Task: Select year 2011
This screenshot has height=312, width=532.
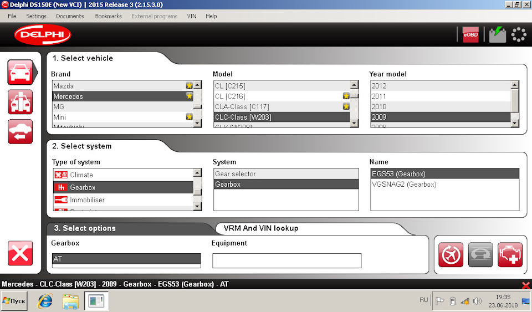Action: click(x=441, y=96)
